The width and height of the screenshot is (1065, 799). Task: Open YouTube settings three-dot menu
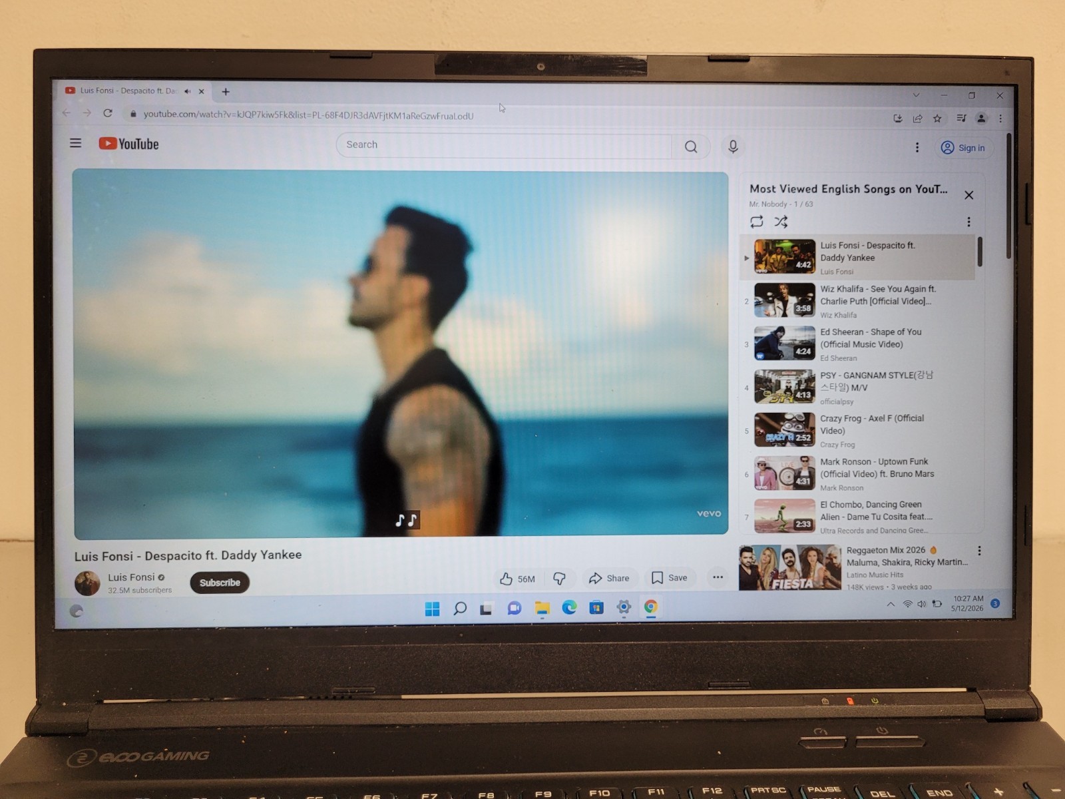pyautogui.click(x=917, y=147)
